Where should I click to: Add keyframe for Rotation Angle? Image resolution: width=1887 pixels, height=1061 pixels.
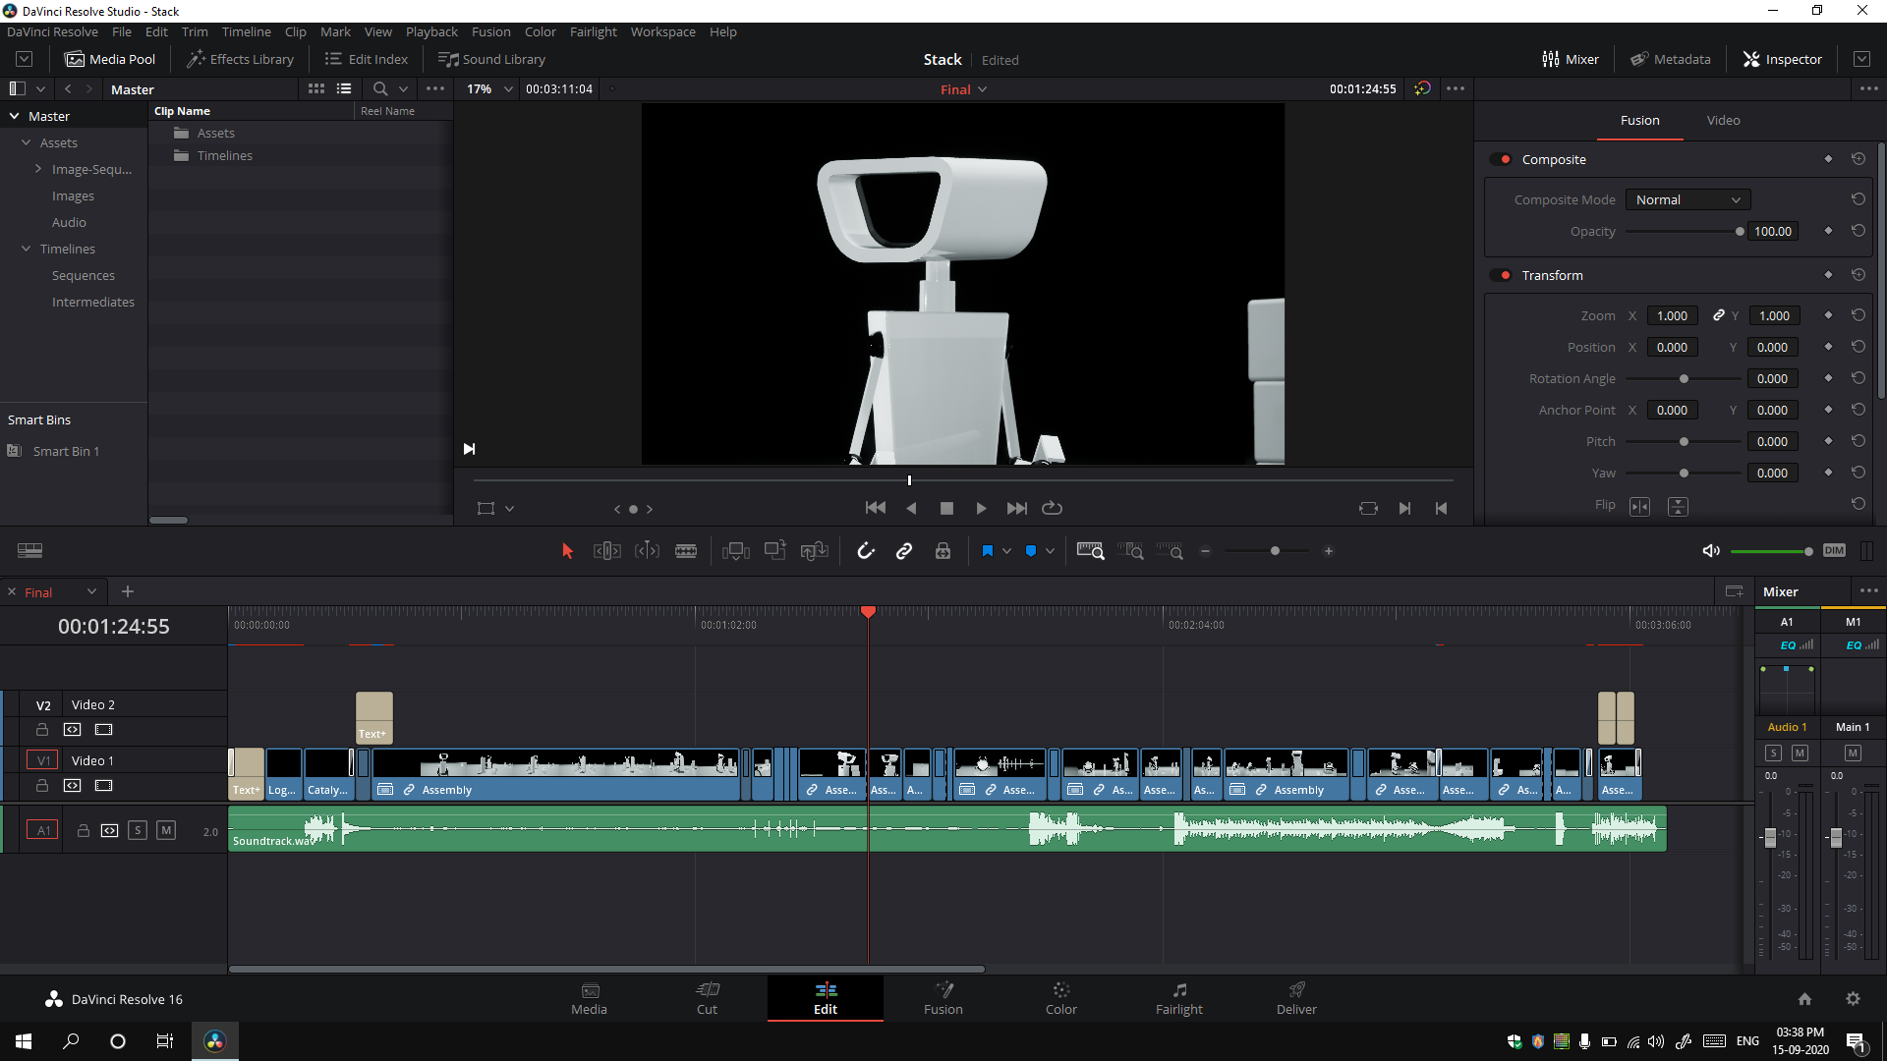point(1828,378)
